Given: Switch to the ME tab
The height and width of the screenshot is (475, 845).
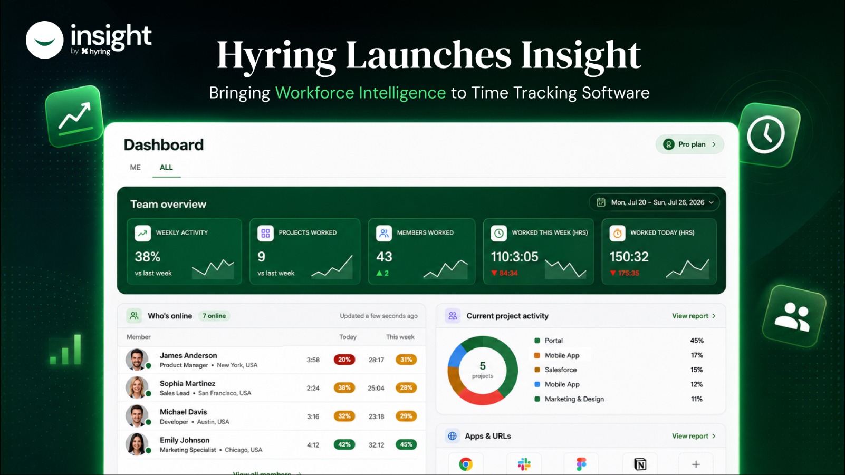Looking at the screenshot, I should pyautogui.click(x=136, y=167).
